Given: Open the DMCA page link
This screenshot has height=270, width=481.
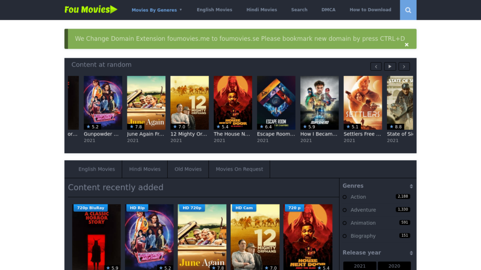Looking at the screenshot, I should [x=328, y=10].
